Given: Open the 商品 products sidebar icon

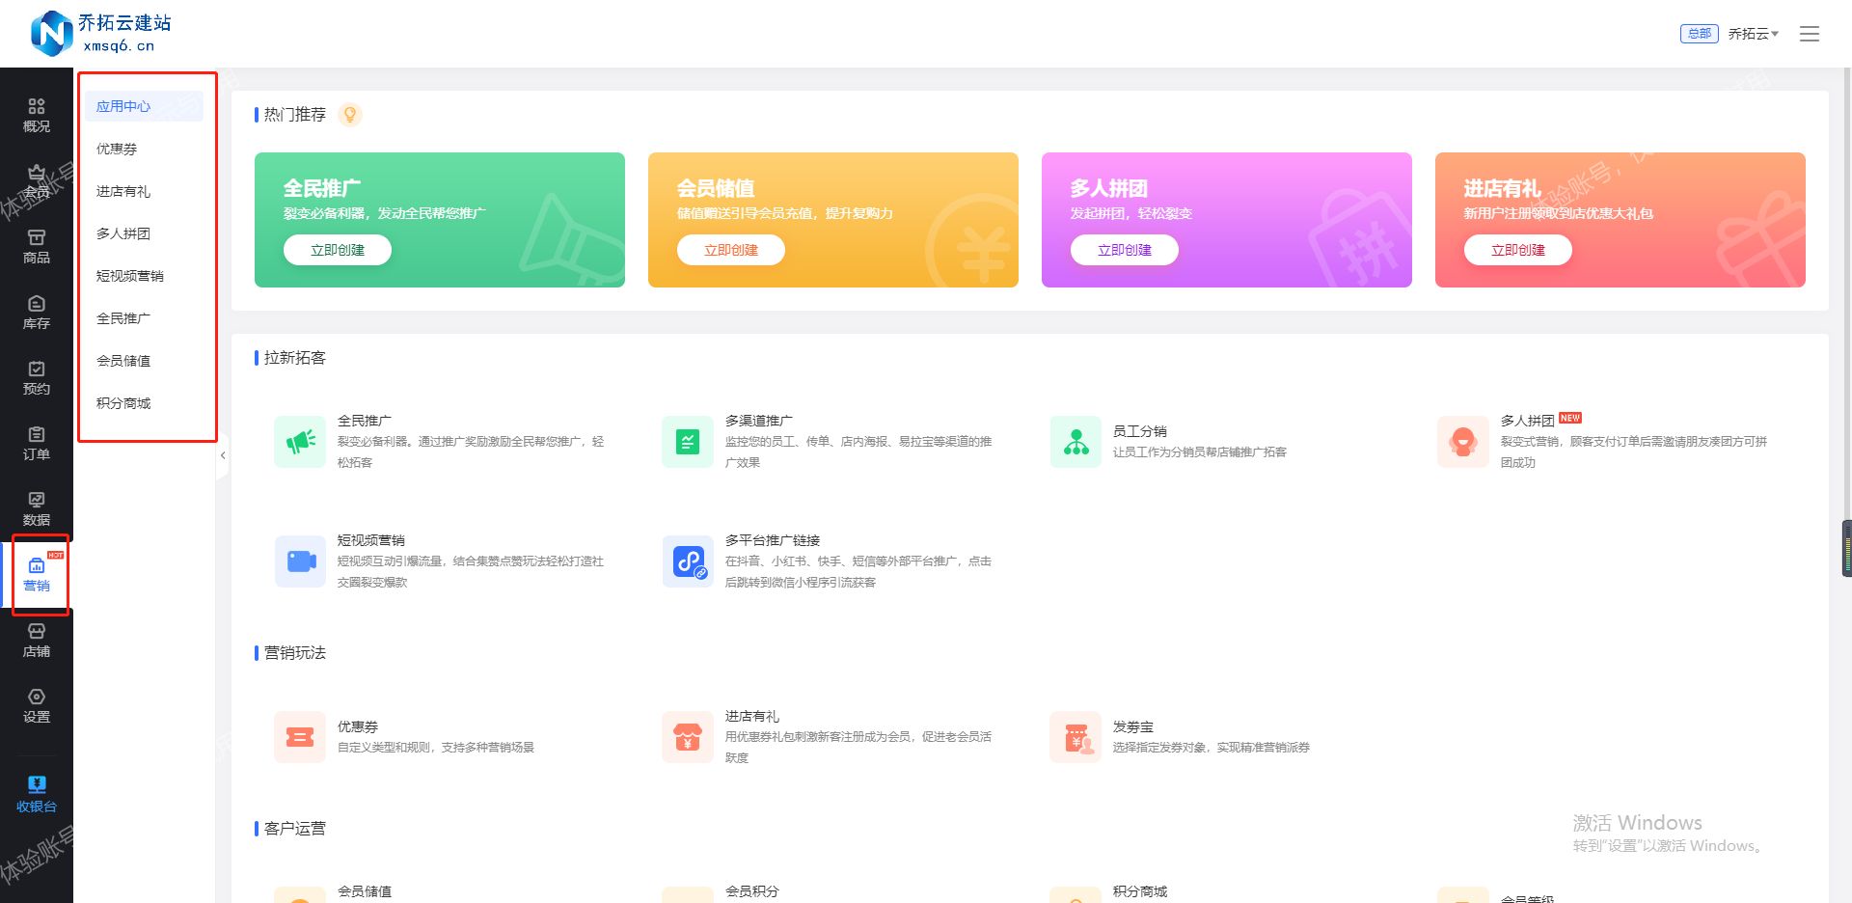Looking at the screenshot, I should coord(37,246).
